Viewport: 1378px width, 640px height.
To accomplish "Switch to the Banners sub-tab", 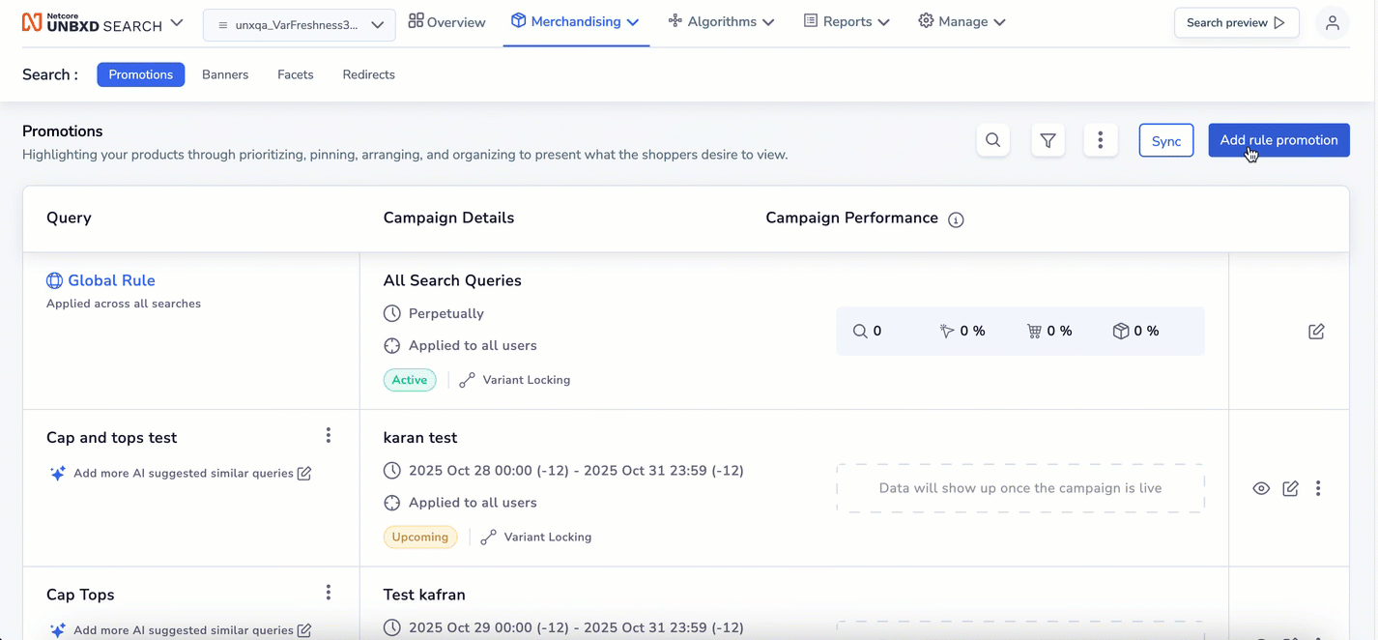I will [225, 74].
